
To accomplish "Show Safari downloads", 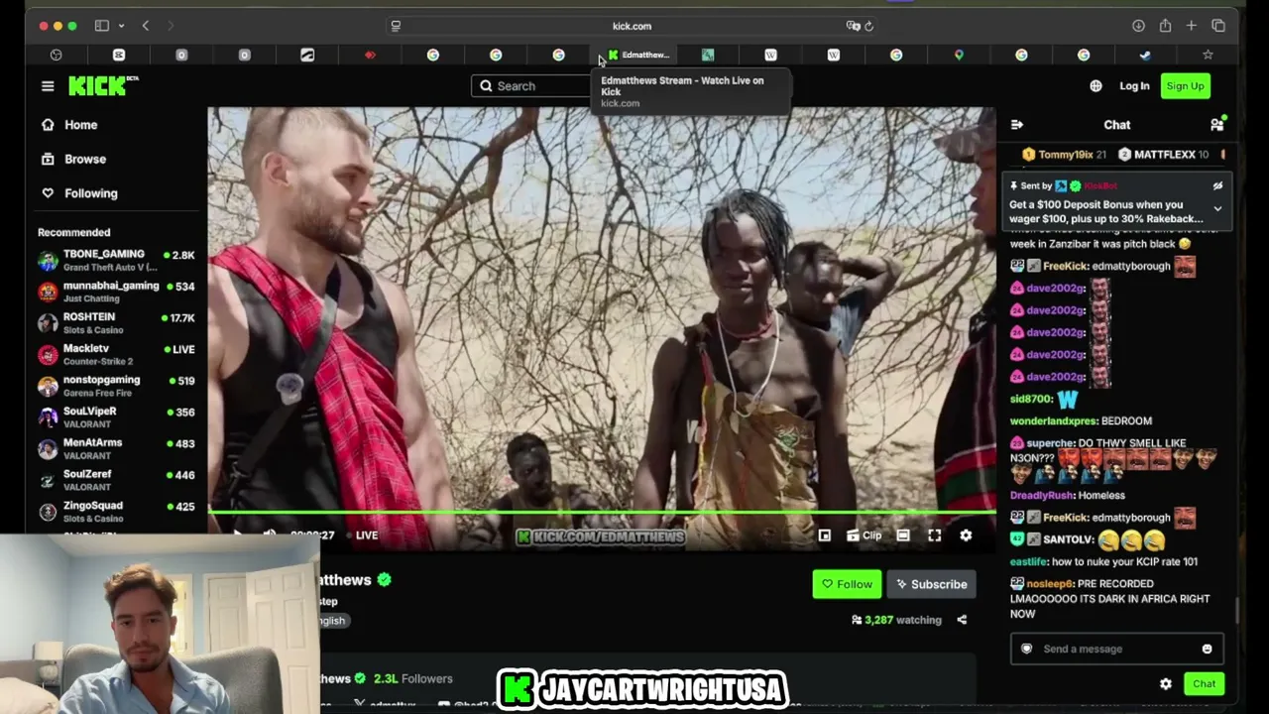I will [1138, 26].
